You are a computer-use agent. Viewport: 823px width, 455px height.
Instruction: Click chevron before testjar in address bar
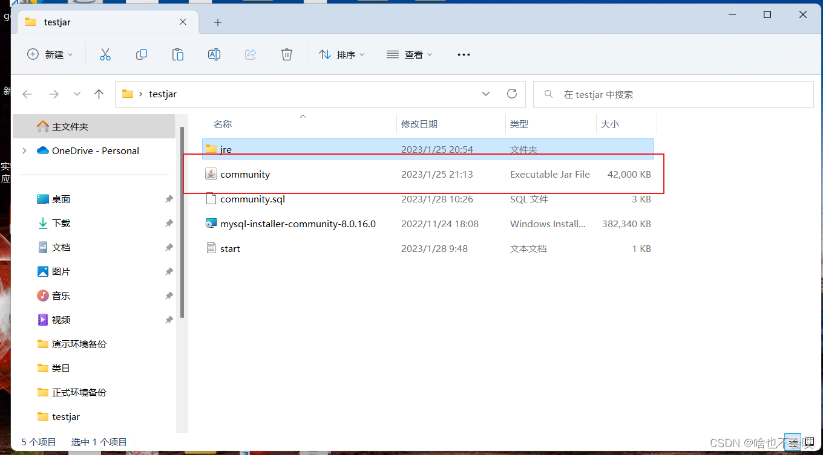(140, 94)
